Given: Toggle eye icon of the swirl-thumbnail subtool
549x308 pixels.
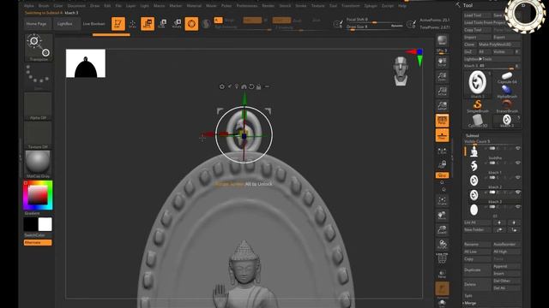Looking at the screenshot, I should pyautogui.click(x=518, y=163).
